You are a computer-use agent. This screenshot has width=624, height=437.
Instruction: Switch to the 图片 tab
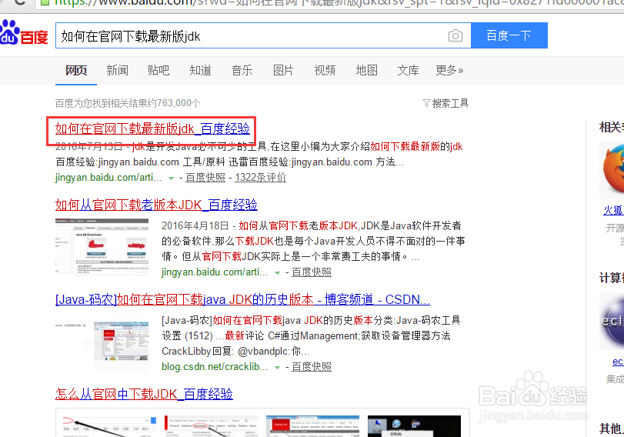tap(283, 71)
